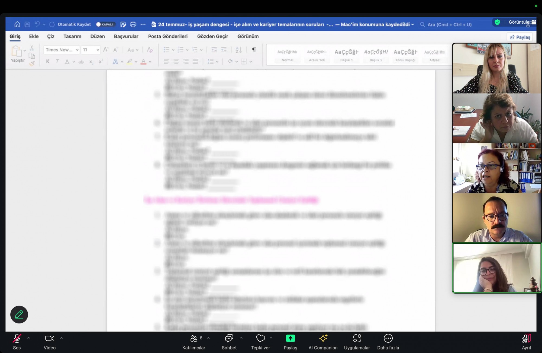The width and height of the screenshot is (542, 353).
Task: Click the Word home icon
Action: (x=17, y=24)
